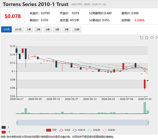This screenshot has height=139, width=158.
Task: Click the '最高价: 0.080' value
Action: (x=130, y=13)
